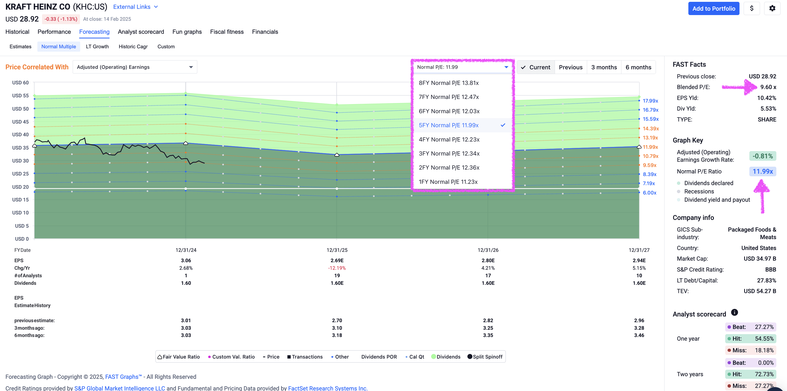
Task: Expand the External Links dropdown
Action: tap(136, 7)
